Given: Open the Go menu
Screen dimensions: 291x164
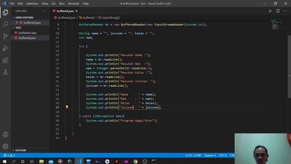Looking at the screenshot, I should [x=54, y=4].
